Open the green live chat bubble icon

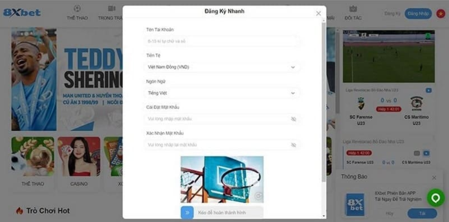435,198
